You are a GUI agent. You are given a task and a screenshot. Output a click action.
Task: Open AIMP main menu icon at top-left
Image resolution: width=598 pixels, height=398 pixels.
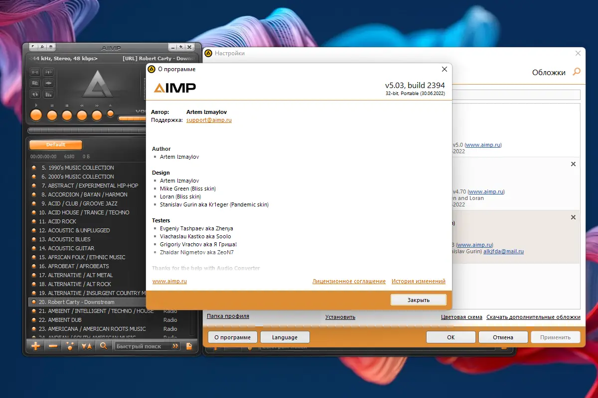click(33, 47)
